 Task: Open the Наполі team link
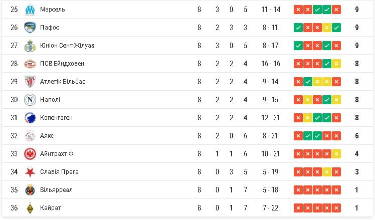(50, 100)
